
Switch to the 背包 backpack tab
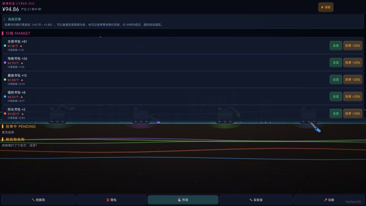coord(111,200)
